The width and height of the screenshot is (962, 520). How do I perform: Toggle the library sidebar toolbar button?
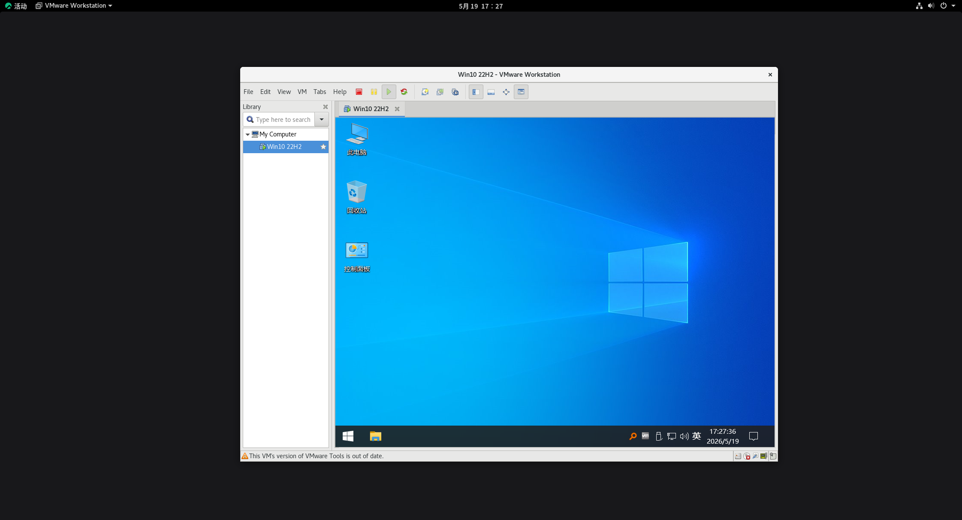[476, 92]
